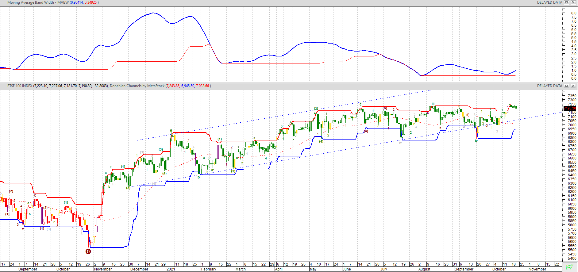578x272 pixels.
Task: Click the green iii wave label
Action: (x=433, y=104)
